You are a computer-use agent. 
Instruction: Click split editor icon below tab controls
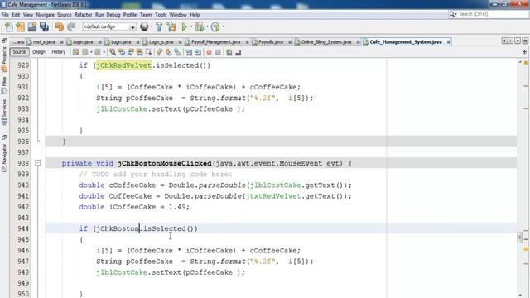tap(524, 52)
